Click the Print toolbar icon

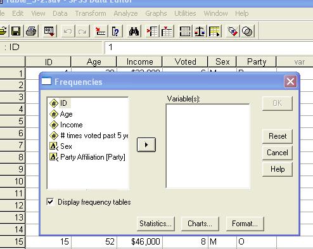tap(31, 31)
